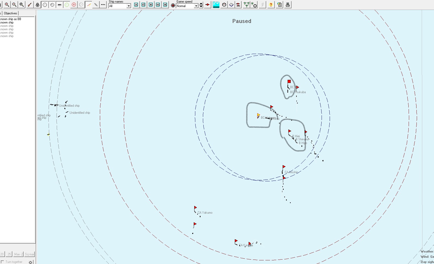This screenshot has width=434, height=264.
Task: Select the B Hiei ship label
Action: [x=296, y=136]
